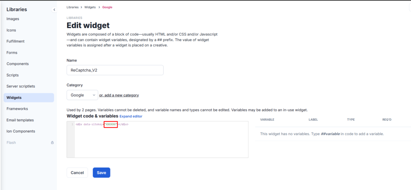Open the Forms library
The height and width of the screenshot is (190, 411).
(x=29, y=52)
